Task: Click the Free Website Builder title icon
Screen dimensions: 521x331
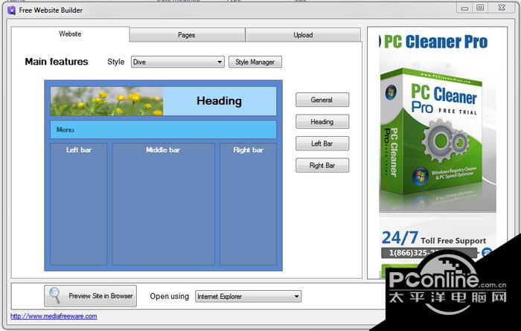Action: tap(11, 10)
